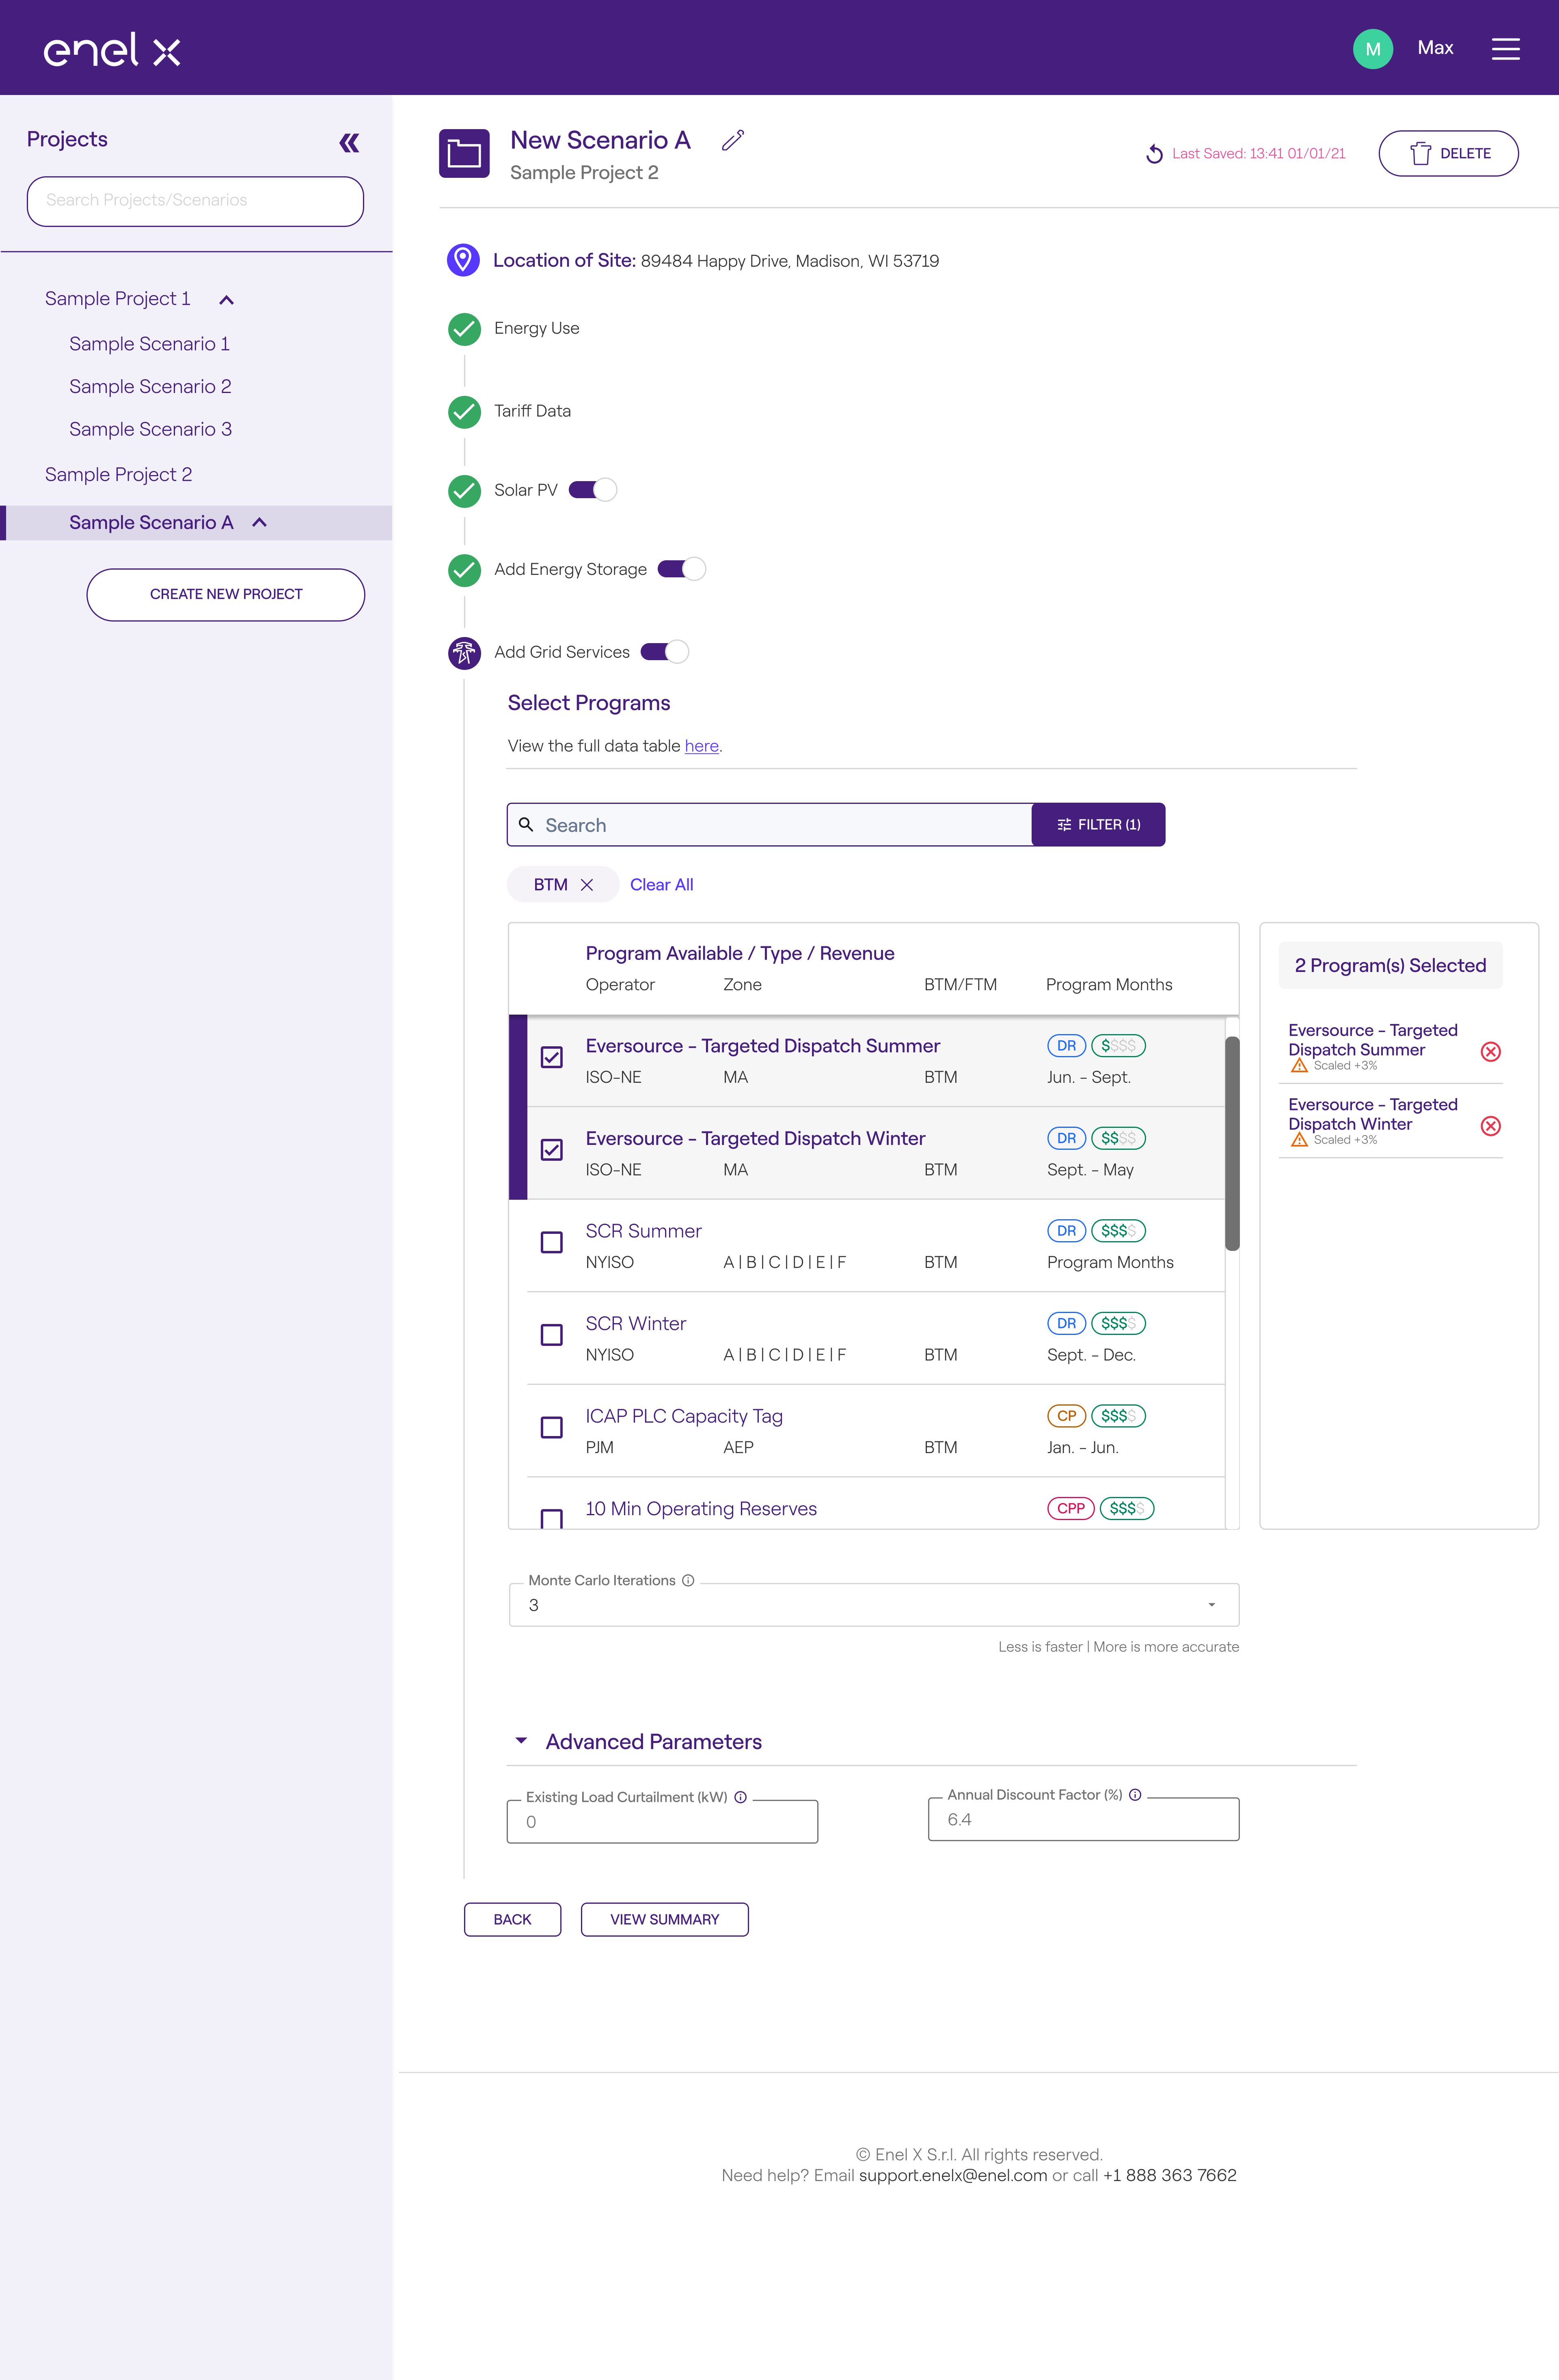The width and height of the screenshot is (1559, 2380).
Task: Click the Grid Services tower icon
Action: [464, 653]
